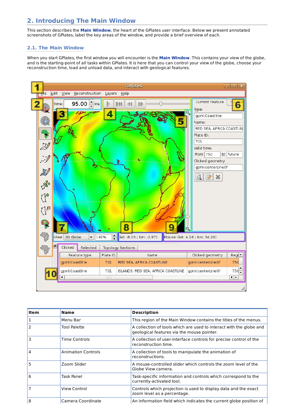Click the Name column header in feature table
295x418 pixels.
point(152,255)
